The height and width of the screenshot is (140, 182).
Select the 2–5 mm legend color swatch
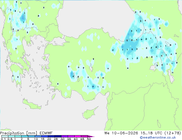[x=25, y=136]
